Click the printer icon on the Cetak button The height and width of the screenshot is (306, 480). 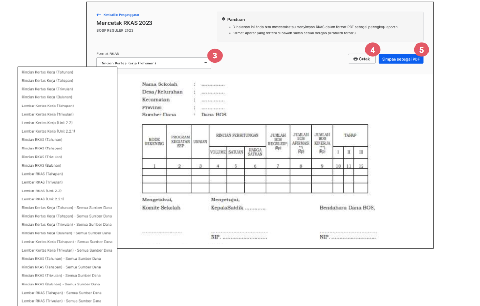pyautogui.click(x=355, y=59)
